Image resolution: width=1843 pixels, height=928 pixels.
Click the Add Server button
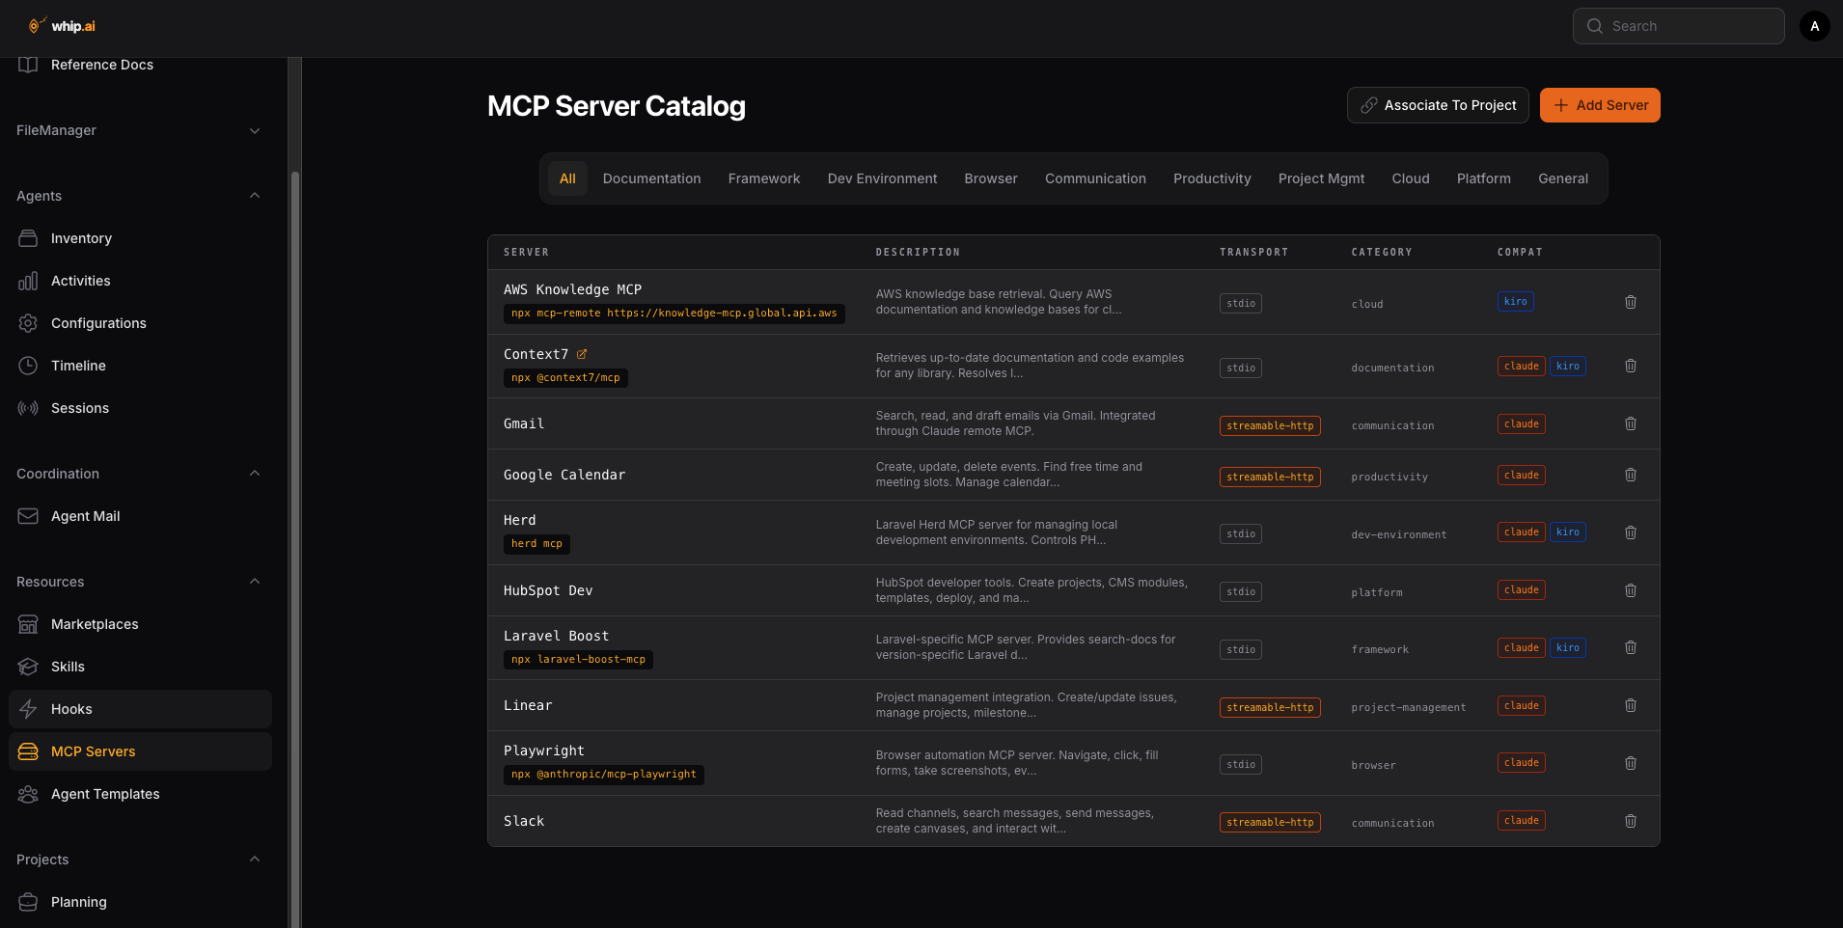(x=1599, y=104)
